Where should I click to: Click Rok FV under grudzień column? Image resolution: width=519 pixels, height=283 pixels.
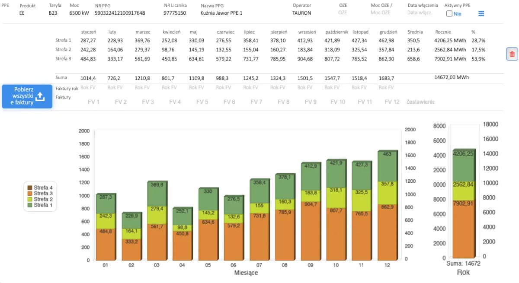(386, 87)
